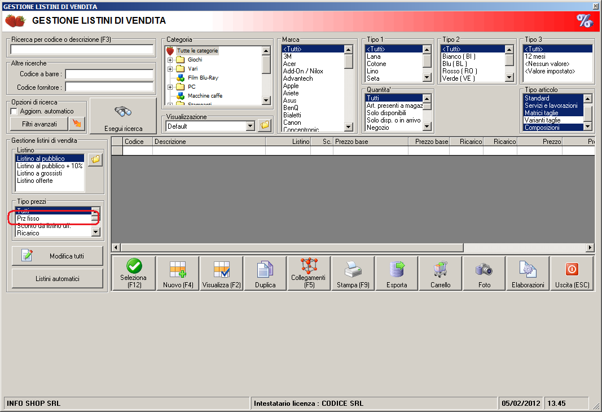Screen dimensions: 602x412
Task: Click the folder icon beside Visualizzazione dropdown
Action: [x=265, y=125]
